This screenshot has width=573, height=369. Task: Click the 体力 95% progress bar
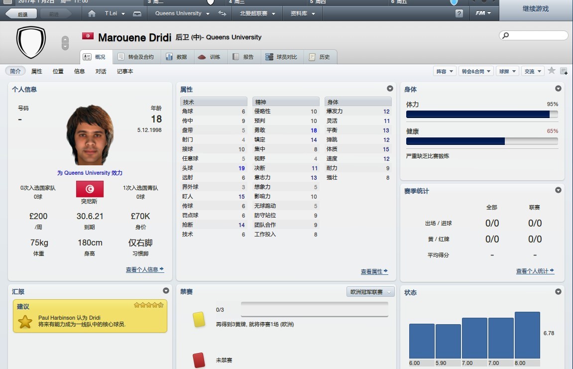[482, 114]
